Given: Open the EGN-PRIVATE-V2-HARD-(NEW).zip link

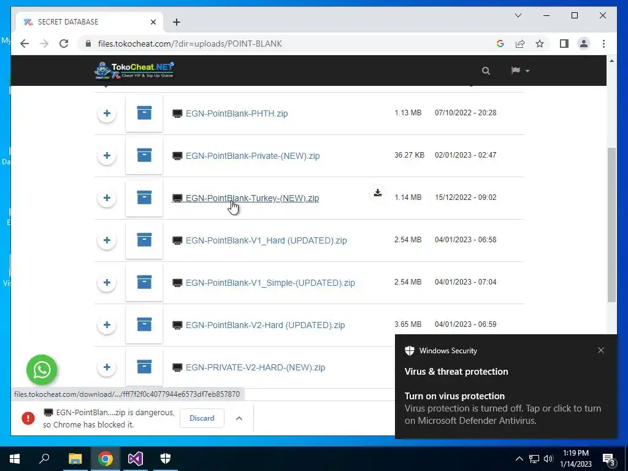Looking at the screenshot, I should click(x=255, y=367).
